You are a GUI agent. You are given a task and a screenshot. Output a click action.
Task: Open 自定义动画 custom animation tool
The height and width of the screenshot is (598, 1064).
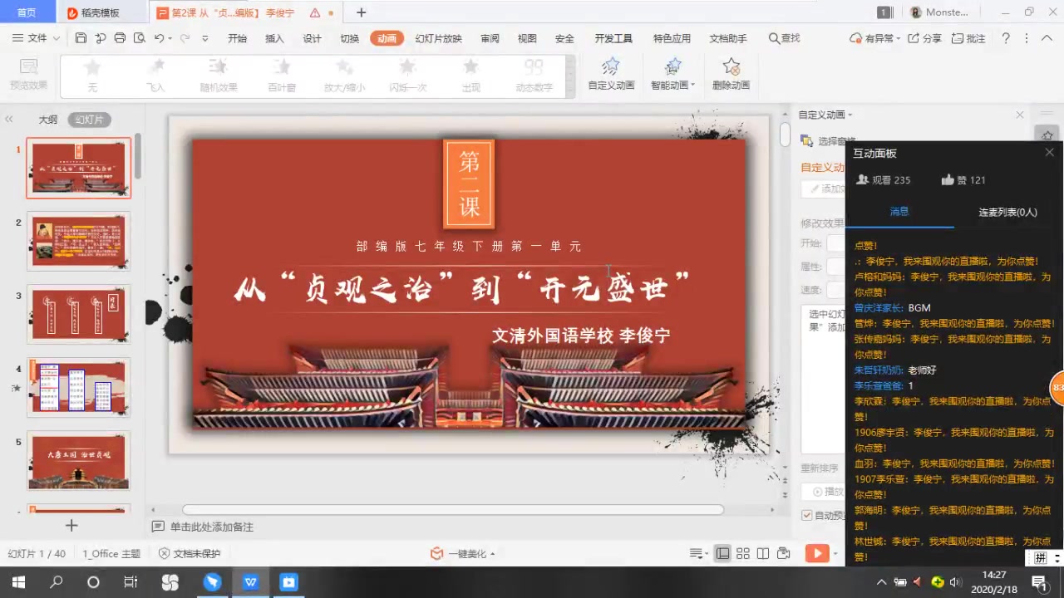(611, 74)
